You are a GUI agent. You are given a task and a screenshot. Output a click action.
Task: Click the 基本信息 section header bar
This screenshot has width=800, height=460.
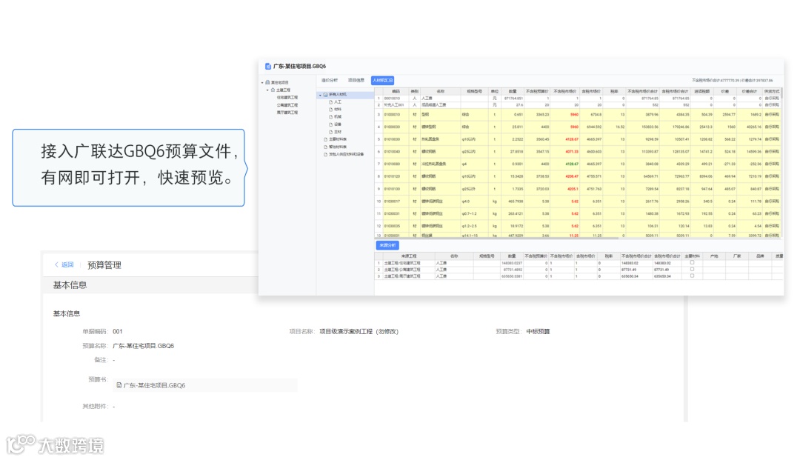click(x=150, y=285)
